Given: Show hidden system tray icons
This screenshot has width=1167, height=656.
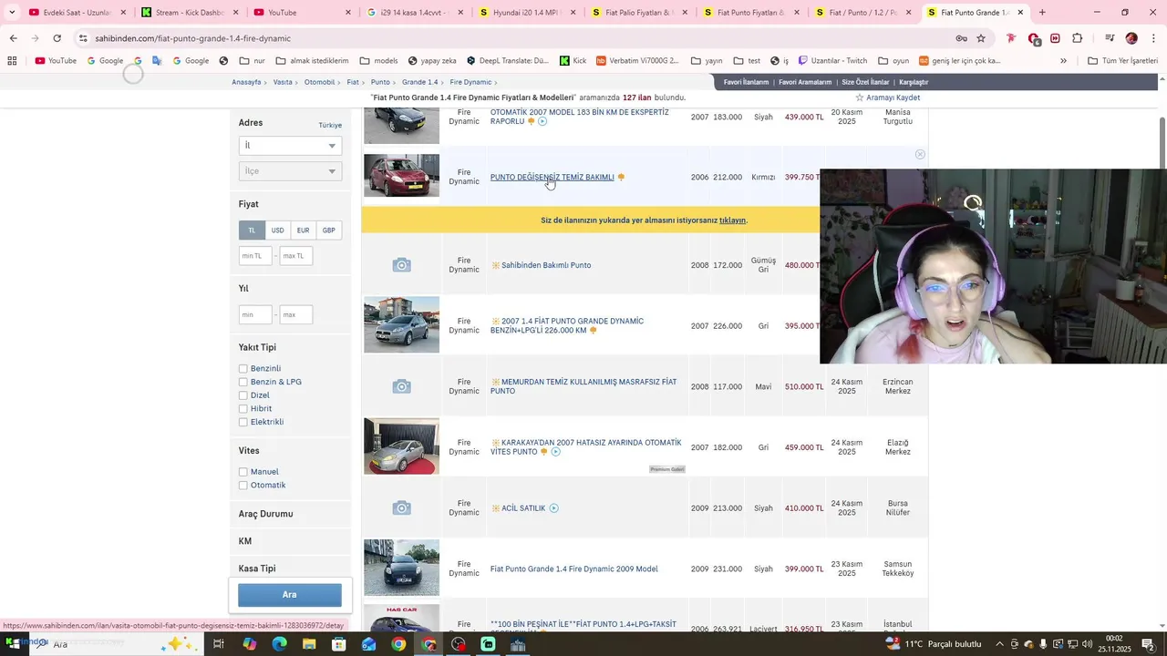Looking at the screenshot, I should click(999, 644).
